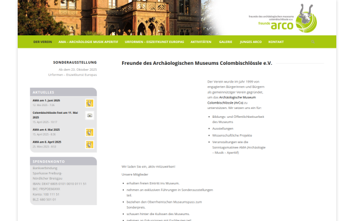Click text Urformen – Eiszeitkunst Europas in sidebar
The height and width of the screenshot is (221, 354).
[x=73, y=75]
